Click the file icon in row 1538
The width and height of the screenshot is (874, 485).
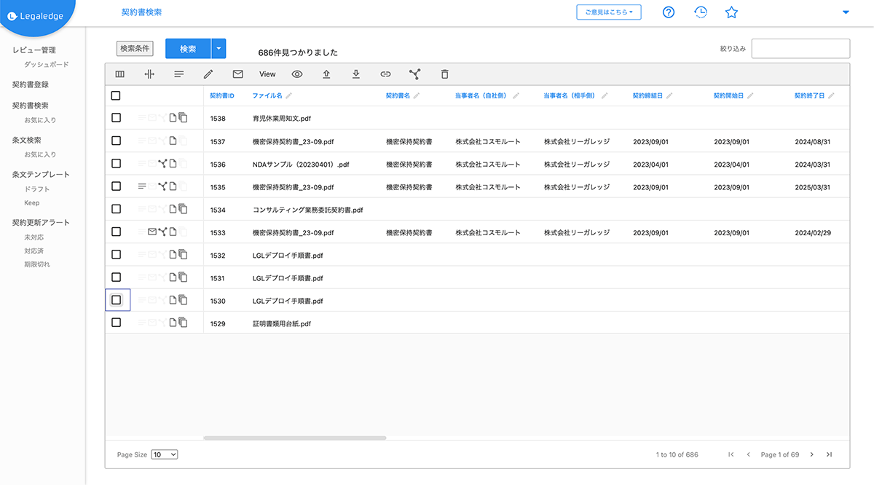tap(173, 118)
